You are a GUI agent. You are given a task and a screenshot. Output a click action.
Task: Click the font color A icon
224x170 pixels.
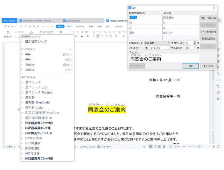[x=82, y=36]
